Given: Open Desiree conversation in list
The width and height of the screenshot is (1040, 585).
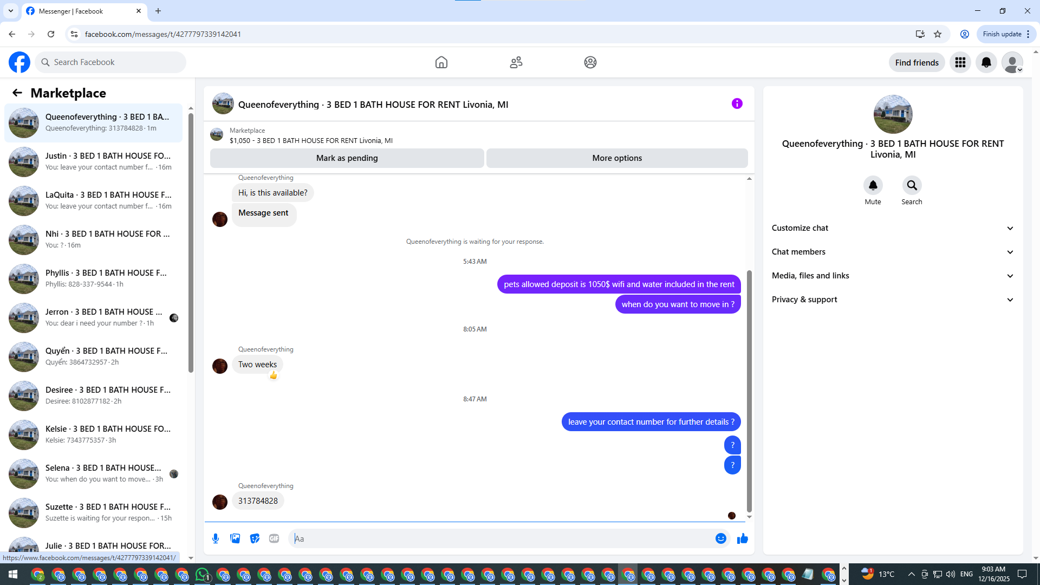Looking at the screenshot, I should point(93,395).
